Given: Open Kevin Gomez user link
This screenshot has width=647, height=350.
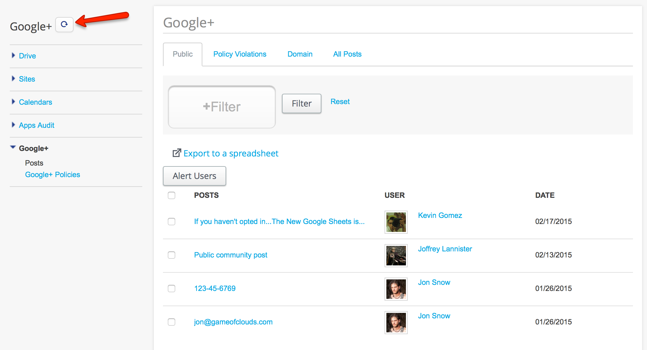Looking at the screenshot, I should [440, 215].
